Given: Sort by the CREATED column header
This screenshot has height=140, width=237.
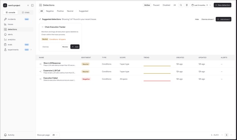Looking at the screenshot, I should pyautogui.click(x=180, y=58).
